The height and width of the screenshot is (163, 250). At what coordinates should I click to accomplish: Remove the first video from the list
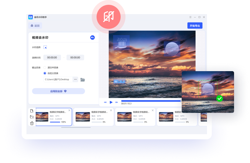tap(69, 110)
